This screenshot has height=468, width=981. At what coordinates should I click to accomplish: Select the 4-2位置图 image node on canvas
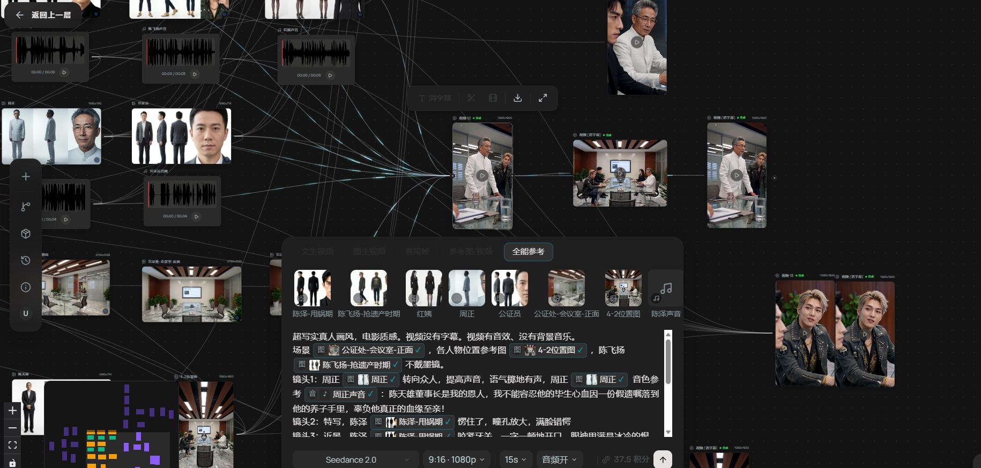[x=206, y=424]
